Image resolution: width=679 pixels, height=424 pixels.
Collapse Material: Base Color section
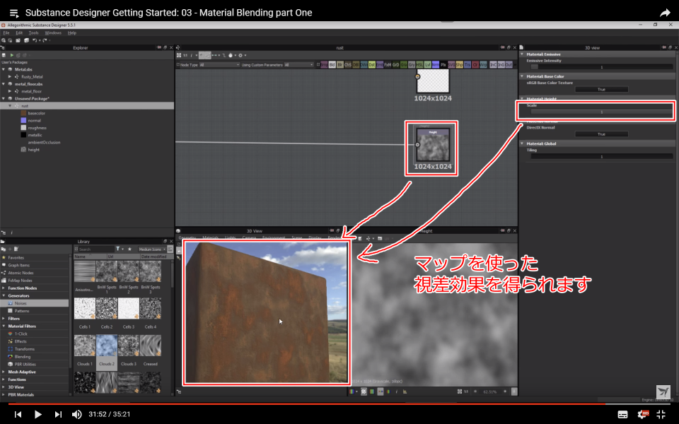pyautogui.click(x=522, y=76)
